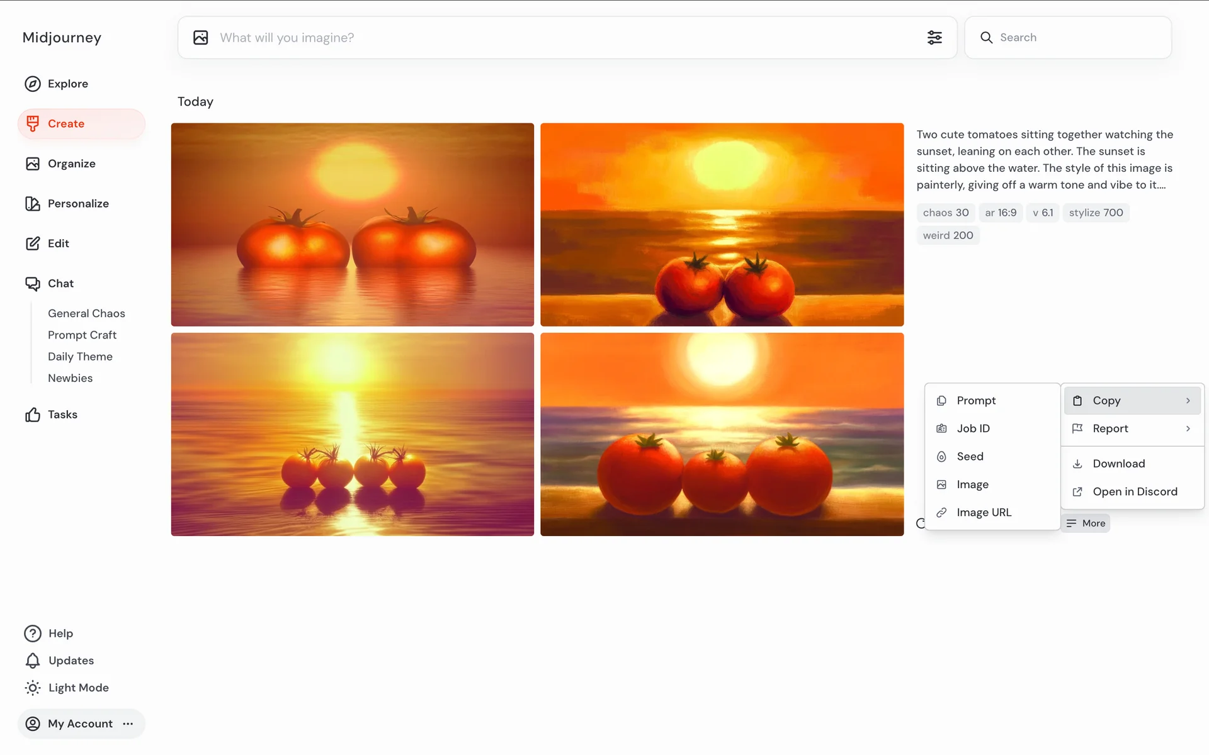Click Download in the context menu
This screenshot has height=755, width=1209.
(x=1118, y=464)
